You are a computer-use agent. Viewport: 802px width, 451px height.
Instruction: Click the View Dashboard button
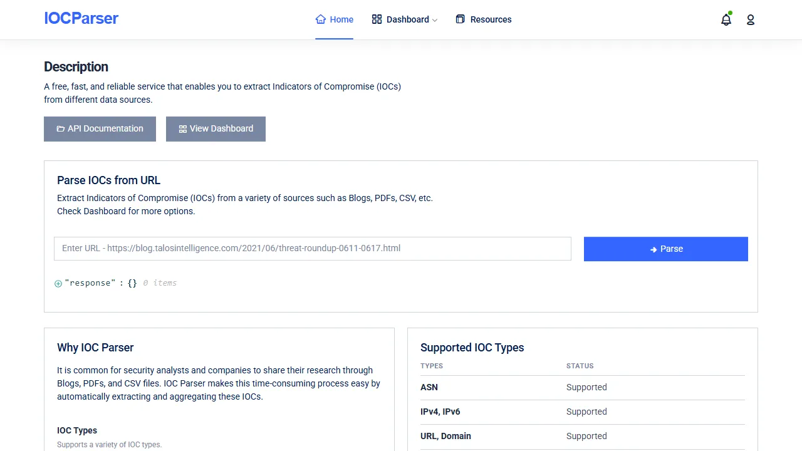(216, 128)
